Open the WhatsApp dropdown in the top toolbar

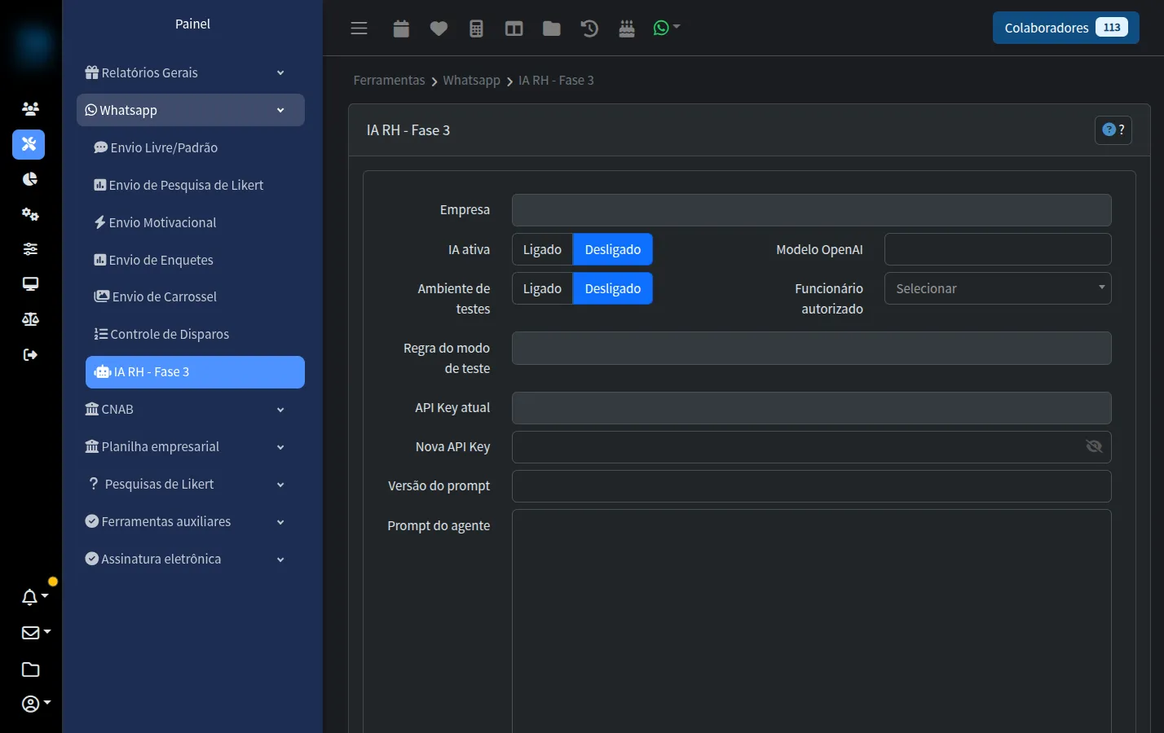[666, 29]
